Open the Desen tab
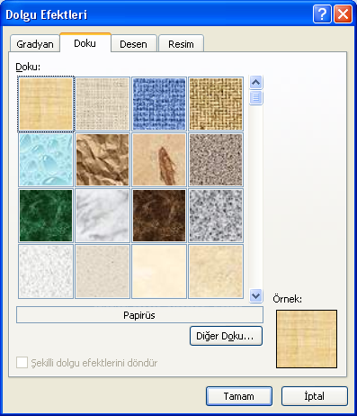The height and width of the screenshot is (416, 357). click(134, 44)
